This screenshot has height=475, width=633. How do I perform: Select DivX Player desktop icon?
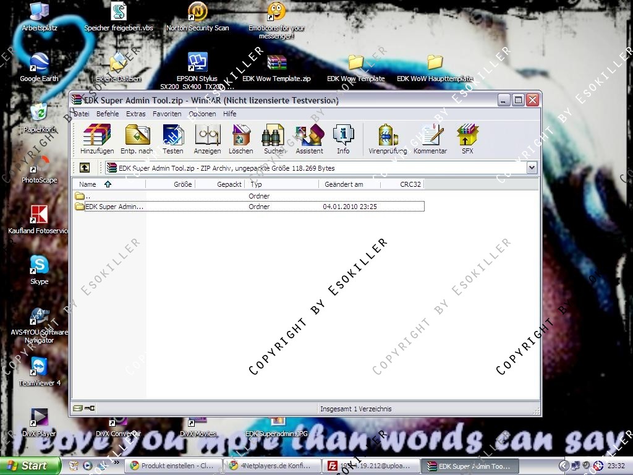tap(39, 423)
